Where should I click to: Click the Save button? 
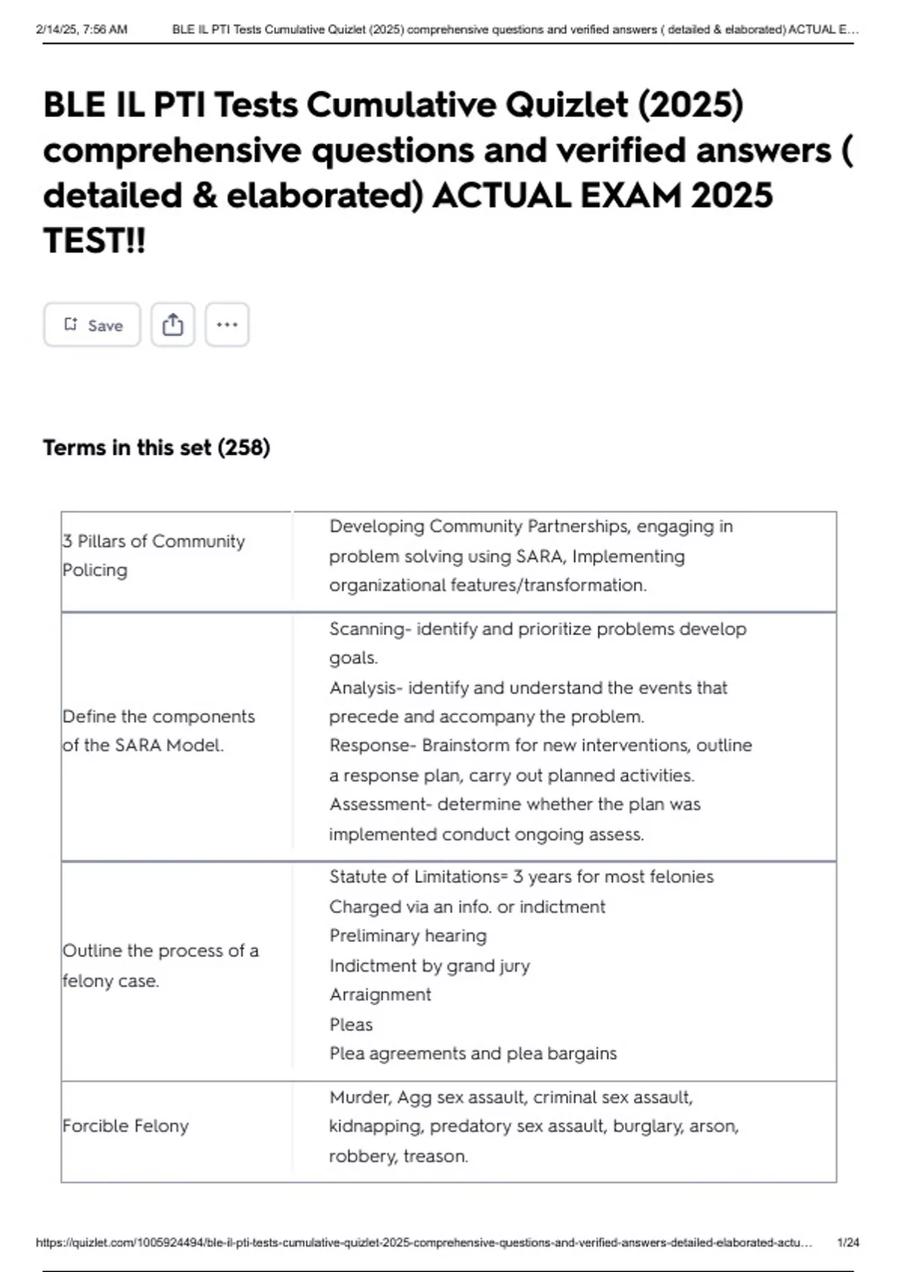92,325
